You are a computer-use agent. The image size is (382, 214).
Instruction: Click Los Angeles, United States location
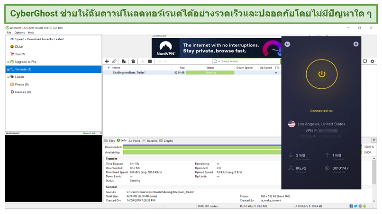pos(321,124)
